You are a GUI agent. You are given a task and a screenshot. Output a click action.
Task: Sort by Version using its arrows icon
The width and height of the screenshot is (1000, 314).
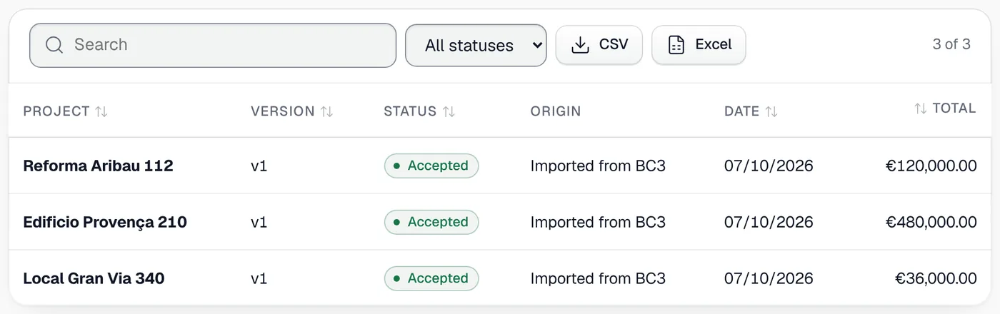tap(326, 111)
